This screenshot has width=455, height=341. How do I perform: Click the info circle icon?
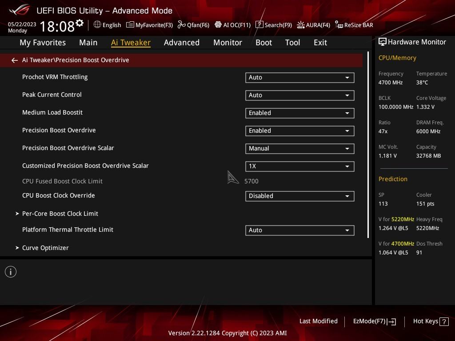tap(11, 272)
